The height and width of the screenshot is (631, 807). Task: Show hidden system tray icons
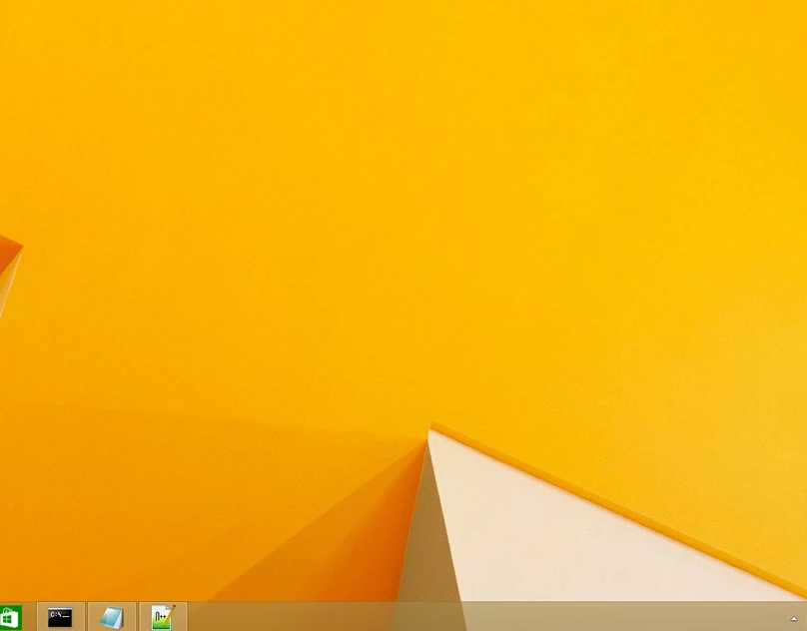pos(794,619)
